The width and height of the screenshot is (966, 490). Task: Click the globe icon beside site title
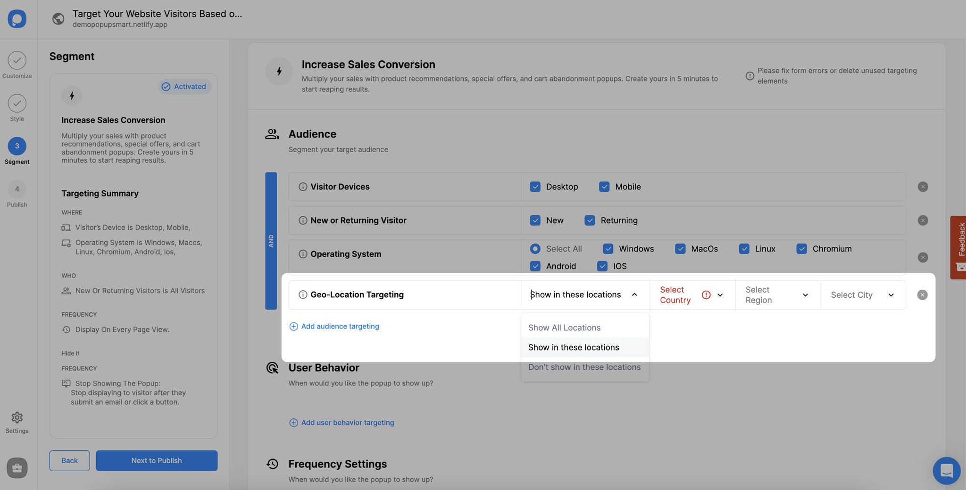point(58,19)
